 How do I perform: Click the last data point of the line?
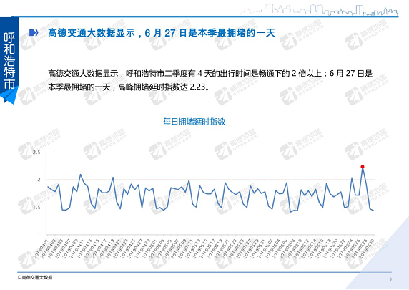373,211
